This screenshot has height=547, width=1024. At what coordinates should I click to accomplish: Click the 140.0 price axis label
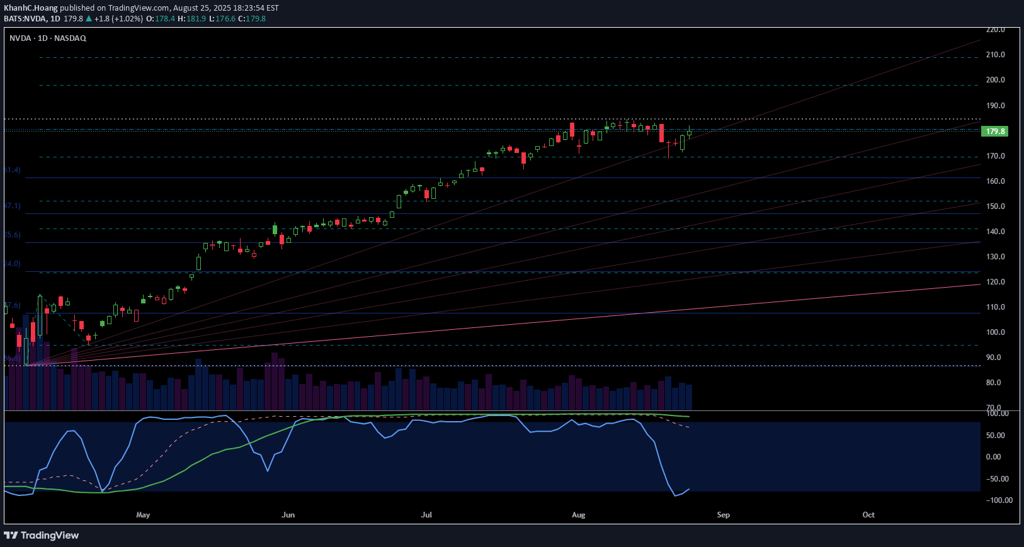(996, 232)
